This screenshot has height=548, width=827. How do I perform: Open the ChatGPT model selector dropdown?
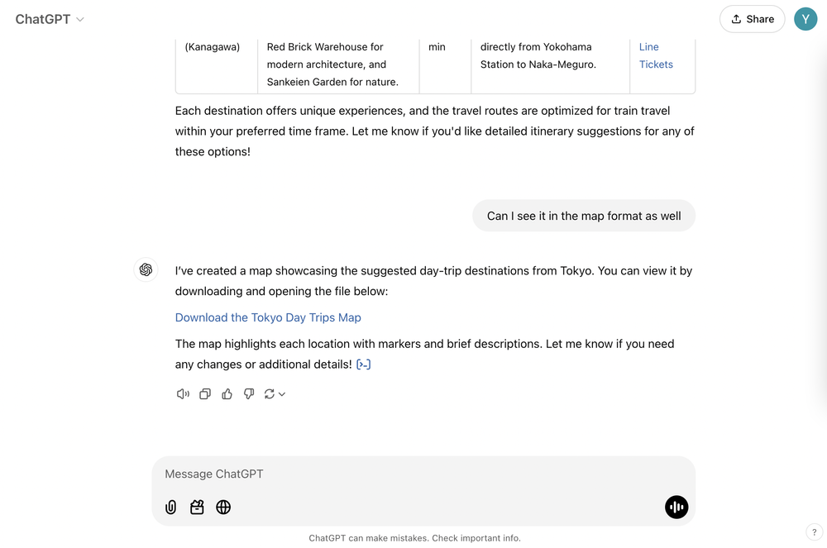[x=50, y=18]
